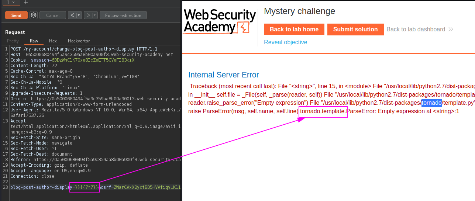
Task: Add a new Repeater tab with plus icon
Action: 25,2
